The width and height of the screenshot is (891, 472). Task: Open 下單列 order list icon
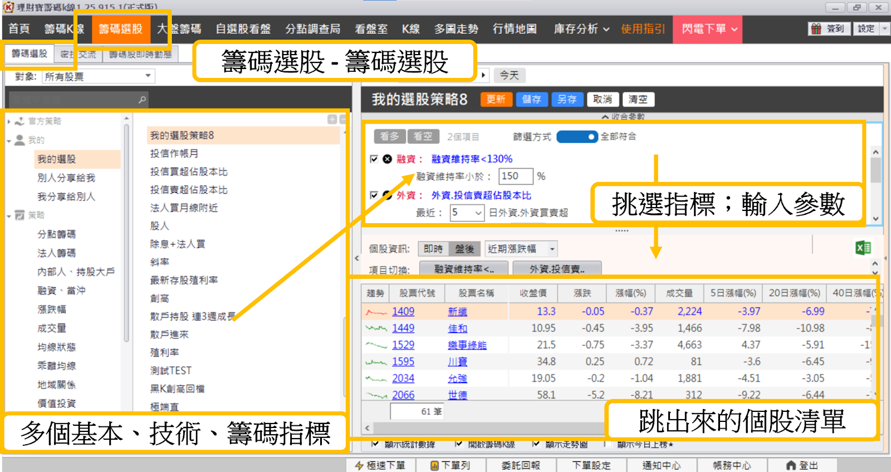tap(434, 465)
